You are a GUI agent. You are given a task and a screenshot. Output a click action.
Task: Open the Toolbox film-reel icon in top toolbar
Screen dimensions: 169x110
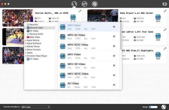[95, 4]
